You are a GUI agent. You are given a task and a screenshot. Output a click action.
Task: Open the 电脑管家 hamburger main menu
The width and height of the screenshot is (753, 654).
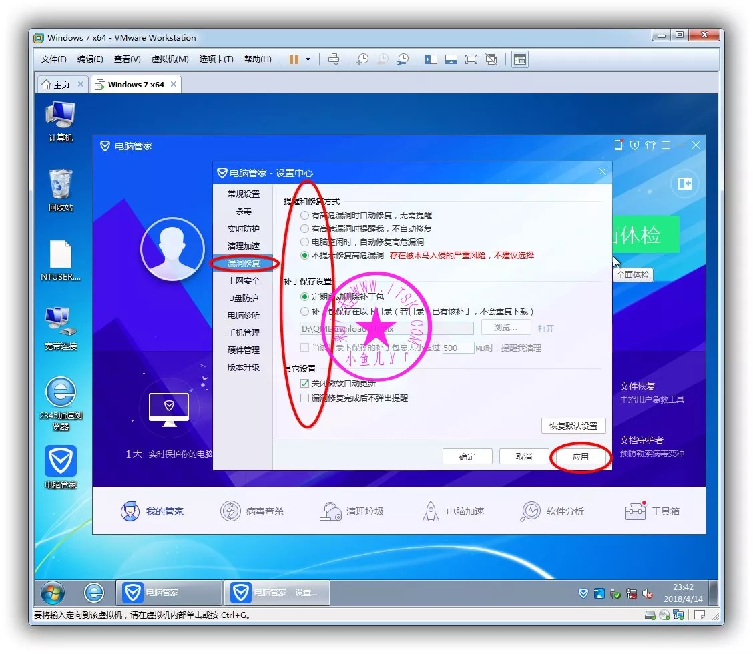tap(666, 145)
